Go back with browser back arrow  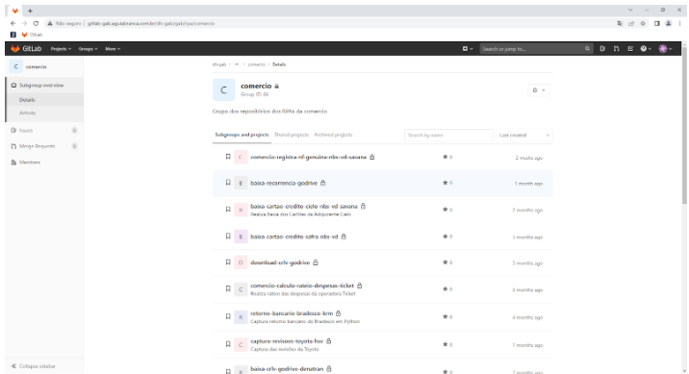pos(13,23)
